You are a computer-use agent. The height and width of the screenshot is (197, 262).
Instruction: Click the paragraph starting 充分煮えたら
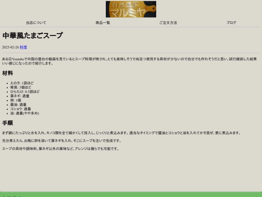click(62, 141)
